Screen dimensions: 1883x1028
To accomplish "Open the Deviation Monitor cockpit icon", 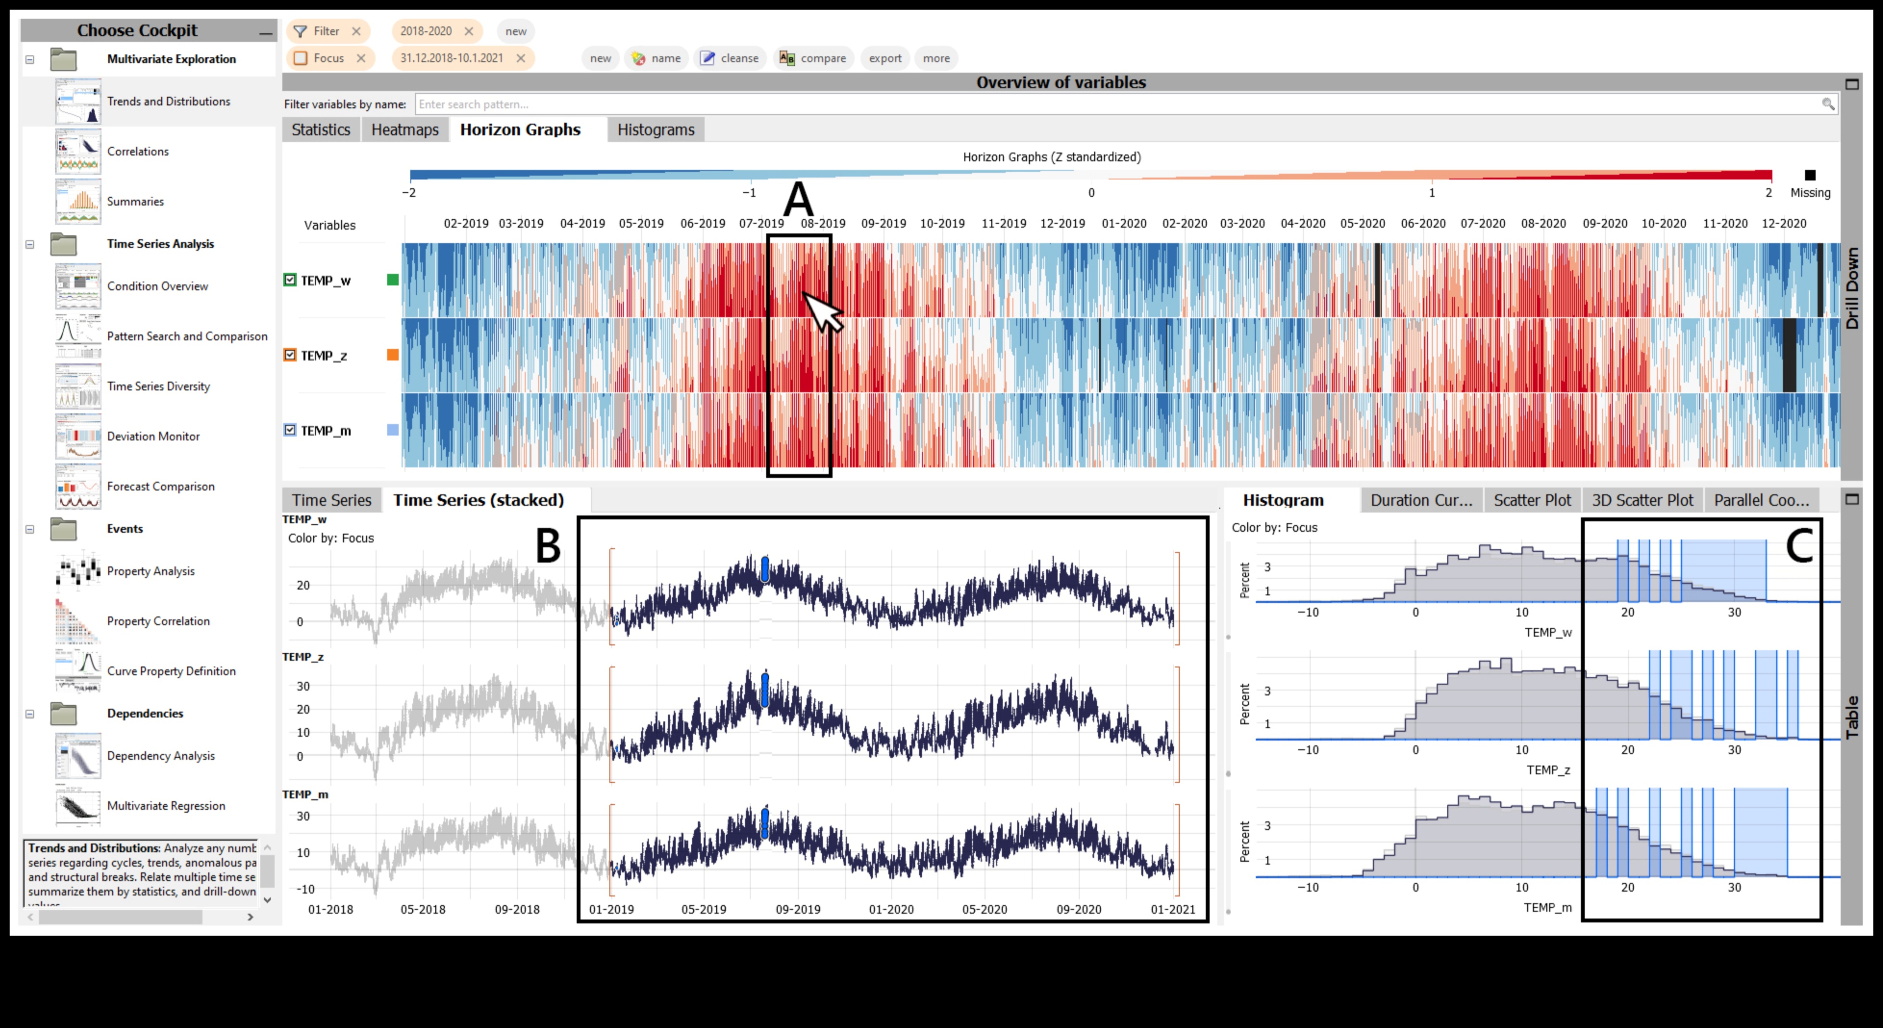I will (x=77, y=436).
